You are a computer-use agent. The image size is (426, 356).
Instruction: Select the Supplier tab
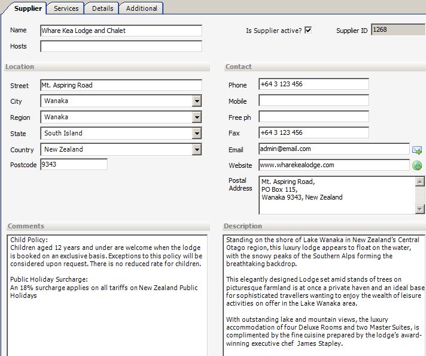click(x=28, y=8)
